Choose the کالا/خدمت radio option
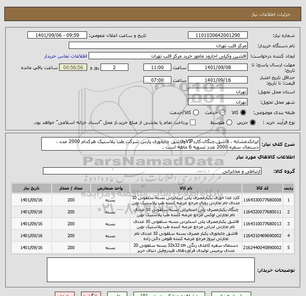 coord(196,112)
